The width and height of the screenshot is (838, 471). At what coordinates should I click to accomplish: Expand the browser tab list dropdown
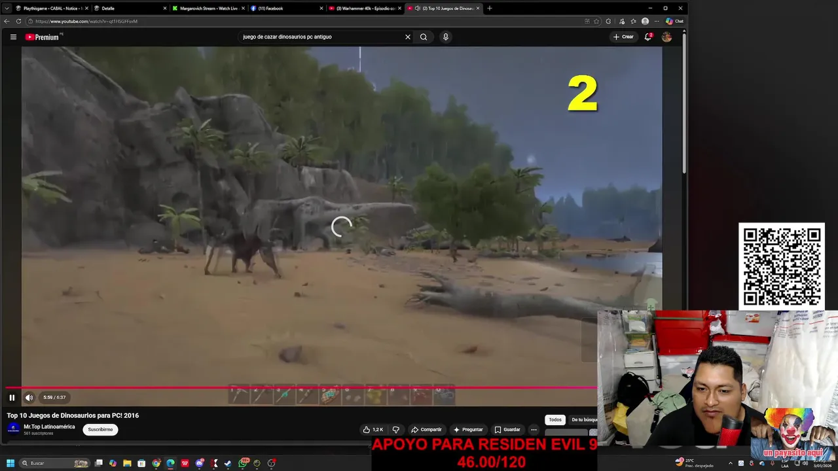click(7, 9)
